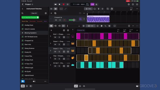Remove the Drum Machine Designer filter tag
The width and height of the screenshot is (160, 90).
[x=38, y=17]
